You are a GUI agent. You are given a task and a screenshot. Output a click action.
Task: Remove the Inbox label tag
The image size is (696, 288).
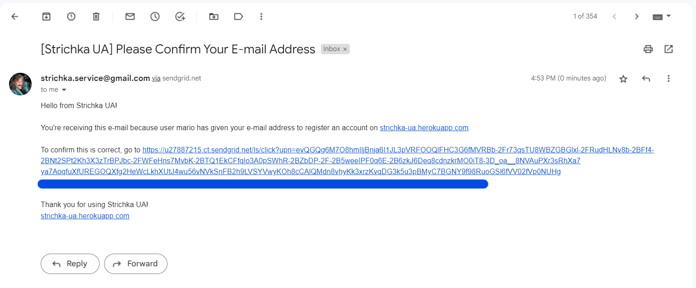click(345, 49)
